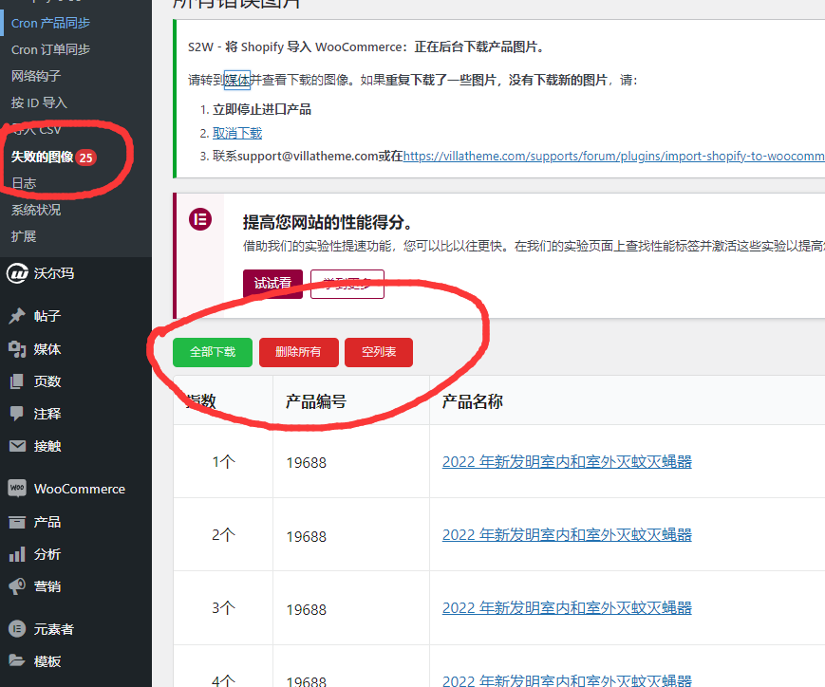Open the 元素者 menu label
Image resolution: width=825 pixels, height=687 pixels.
(x=54, y=629)
